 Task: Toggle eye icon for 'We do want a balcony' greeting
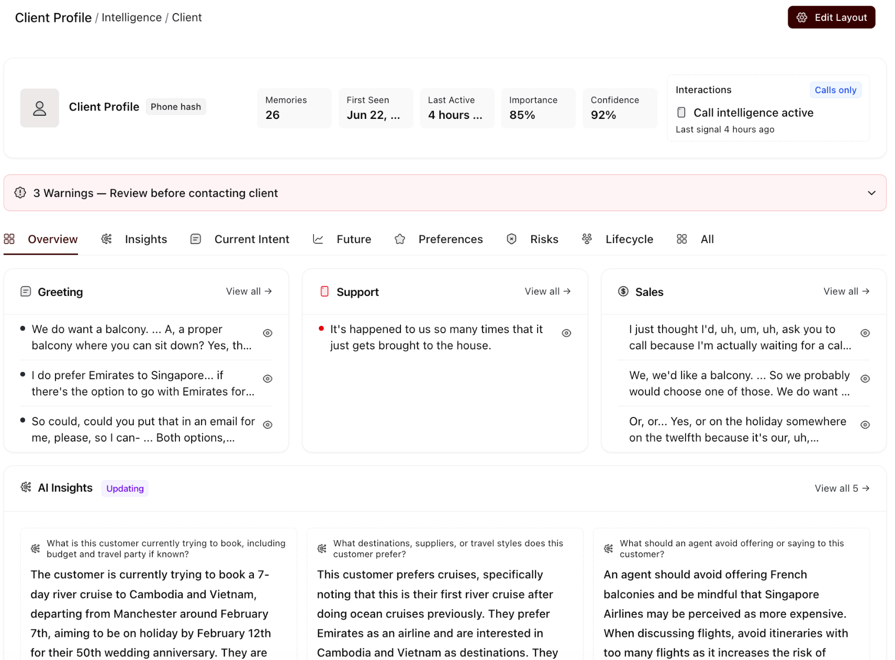pyautogui.click(x=267, y=333)
